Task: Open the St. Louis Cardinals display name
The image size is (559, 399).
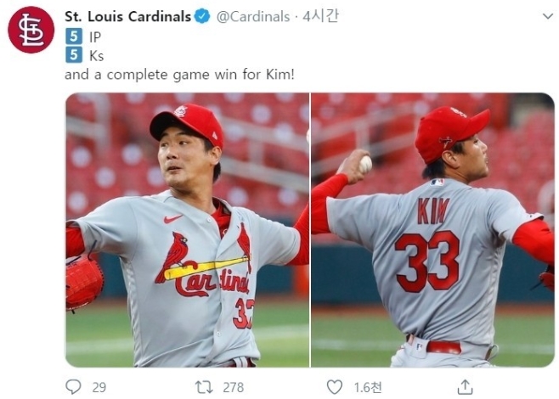Action: click(x=128, y=16)
